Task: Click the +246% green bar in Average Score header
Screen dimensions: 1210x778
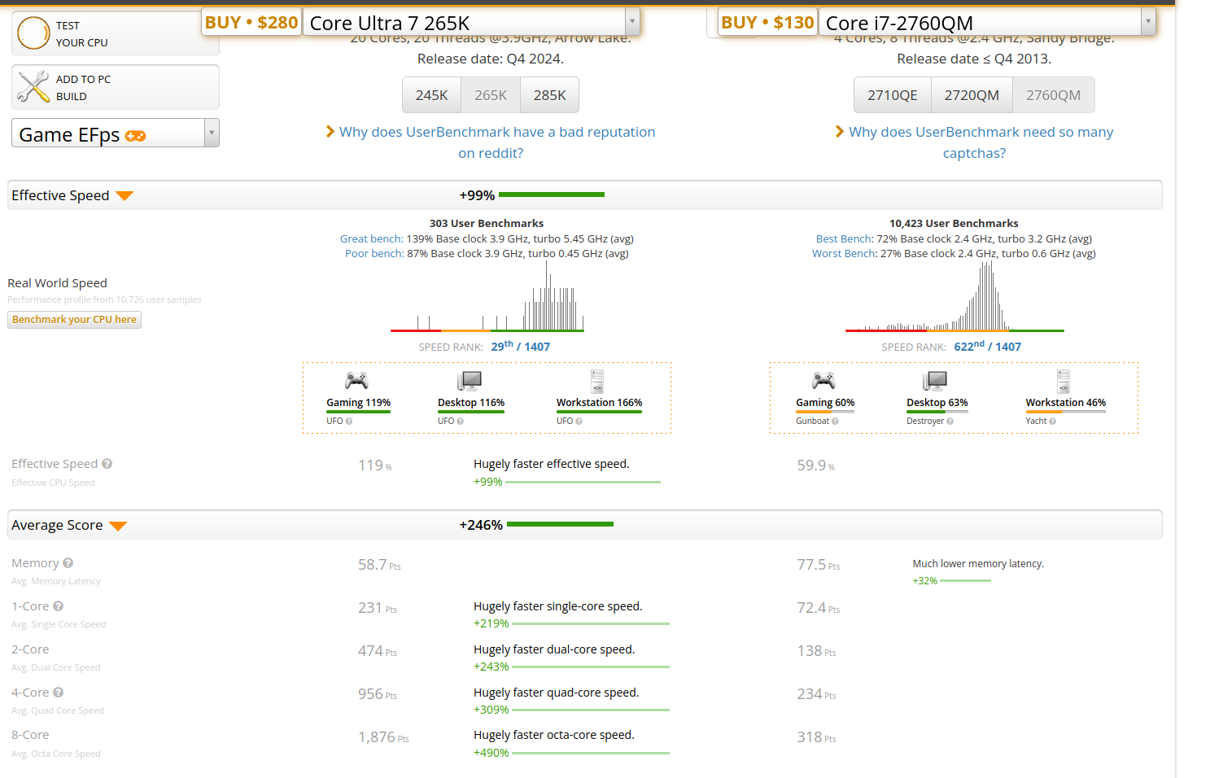Action: point(560,524)
